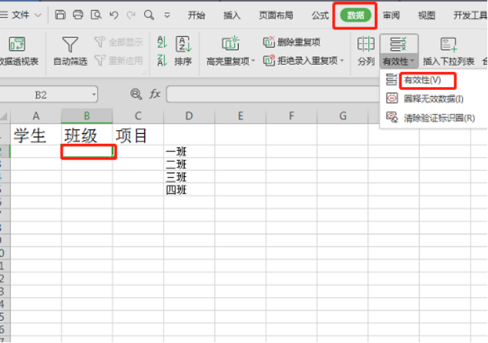
Task: Select the active cell B2
Action: click(x=89, y=152)
